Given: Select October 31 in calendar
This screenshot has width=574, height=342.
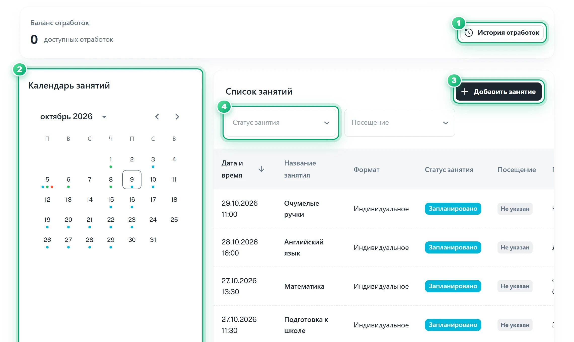Looking at the screenshot, I should (153, 240).
